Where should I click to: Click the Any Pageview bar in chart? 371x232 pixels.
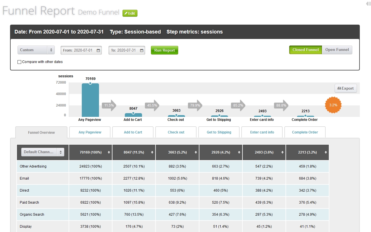tap(90, 100)
